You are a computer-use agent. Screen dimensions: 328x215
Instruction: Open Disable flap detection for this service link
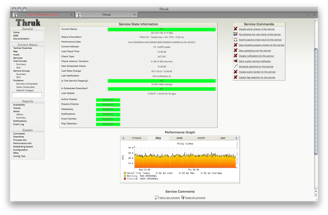click(x=257, y=77)
